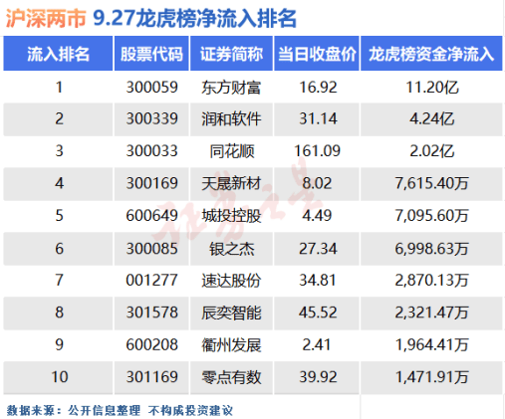
Task: Select stock name 润和软件
Action: (x=231, y=119)
